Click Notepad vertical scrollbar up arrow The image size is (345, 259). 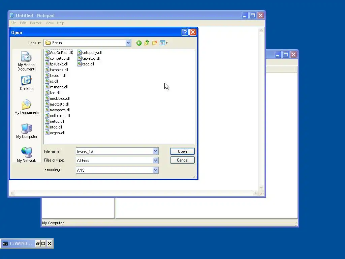point(261,30)
